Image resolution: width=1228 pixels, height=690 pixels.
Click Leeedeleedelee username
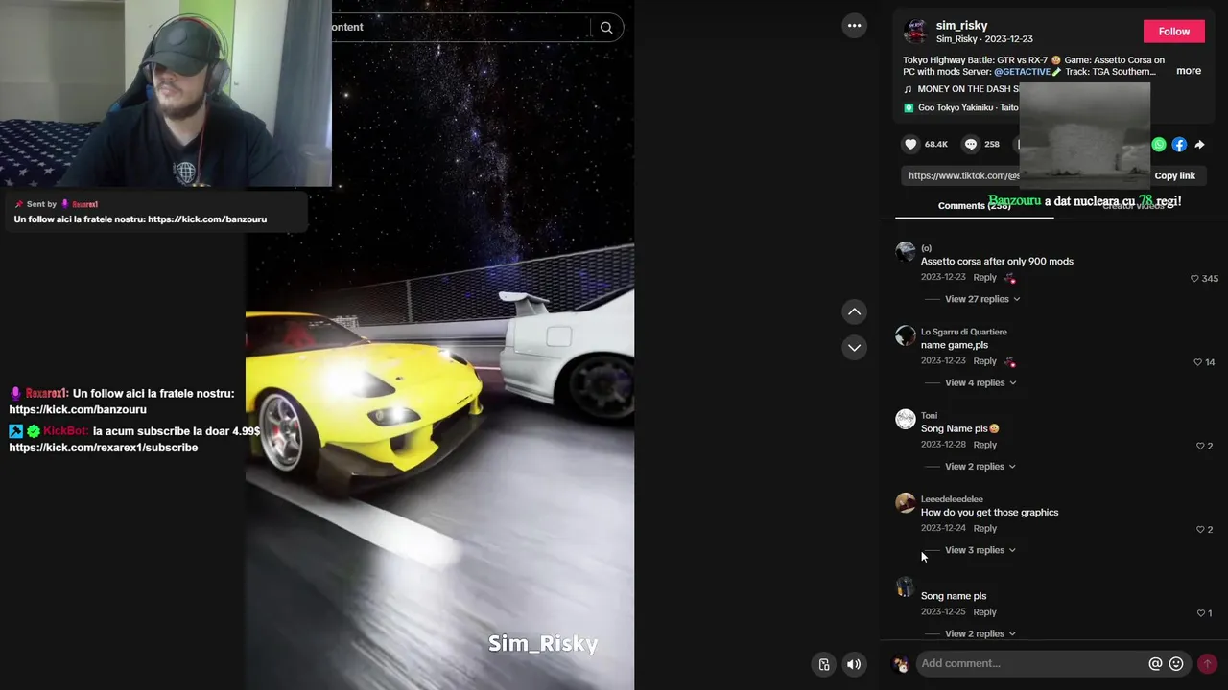(952, 499)
